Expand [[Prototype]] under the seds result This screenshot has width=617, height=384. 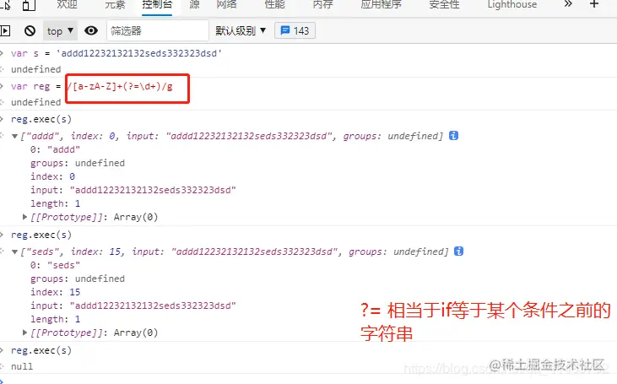tap(24, 333)
